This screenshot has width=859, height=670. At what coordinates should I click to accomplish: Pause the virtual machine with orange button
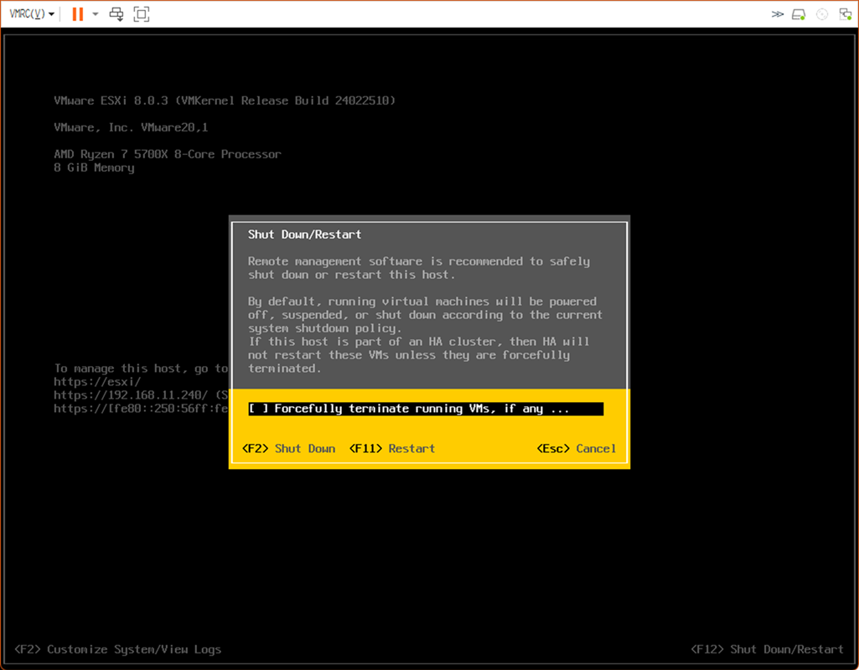click(78, 13)
